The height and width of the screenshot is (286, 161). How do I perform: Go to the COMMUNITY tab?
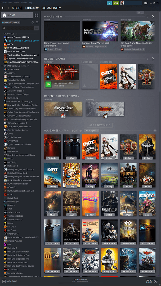click(51, 8)
